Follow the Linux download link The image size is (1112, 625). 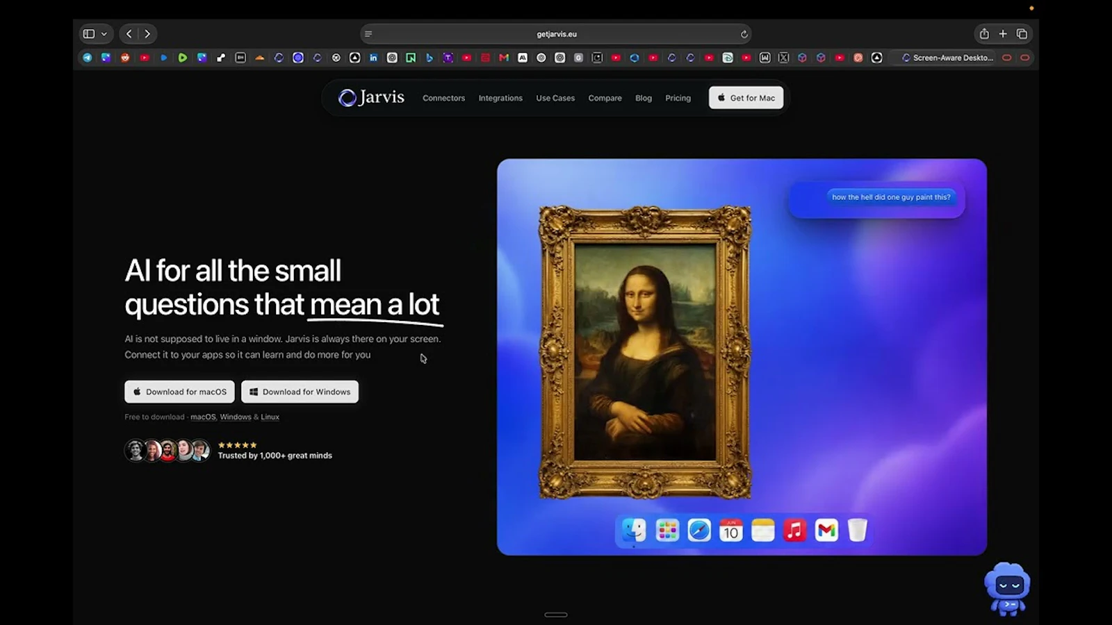pos(270,417)
